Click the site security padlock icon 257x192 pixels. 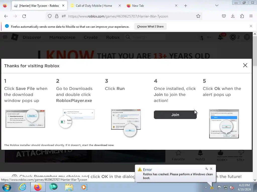57,16
